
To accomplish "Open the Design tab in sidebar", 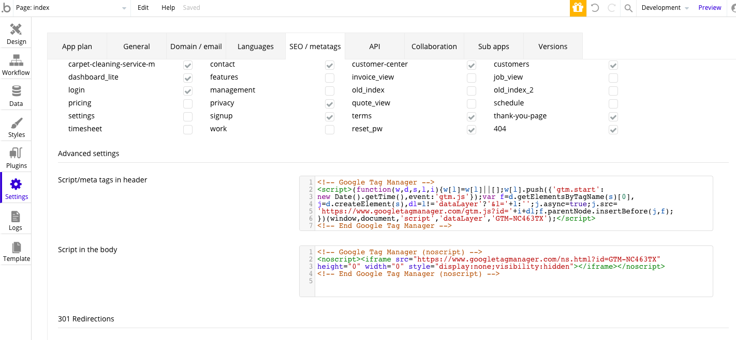I will tap(16, 34).
